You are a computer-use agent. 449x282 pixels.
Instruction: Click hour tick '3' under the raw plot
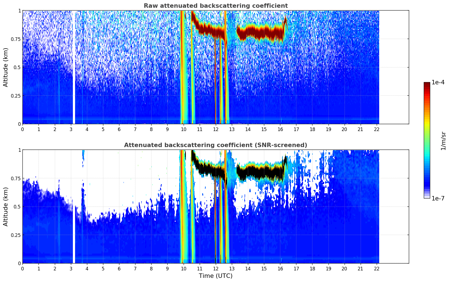tap(71, 129)
